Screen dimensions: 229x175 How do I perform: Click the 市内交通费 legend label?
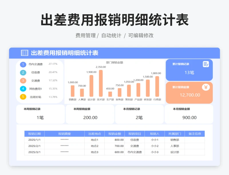point(35,64)
